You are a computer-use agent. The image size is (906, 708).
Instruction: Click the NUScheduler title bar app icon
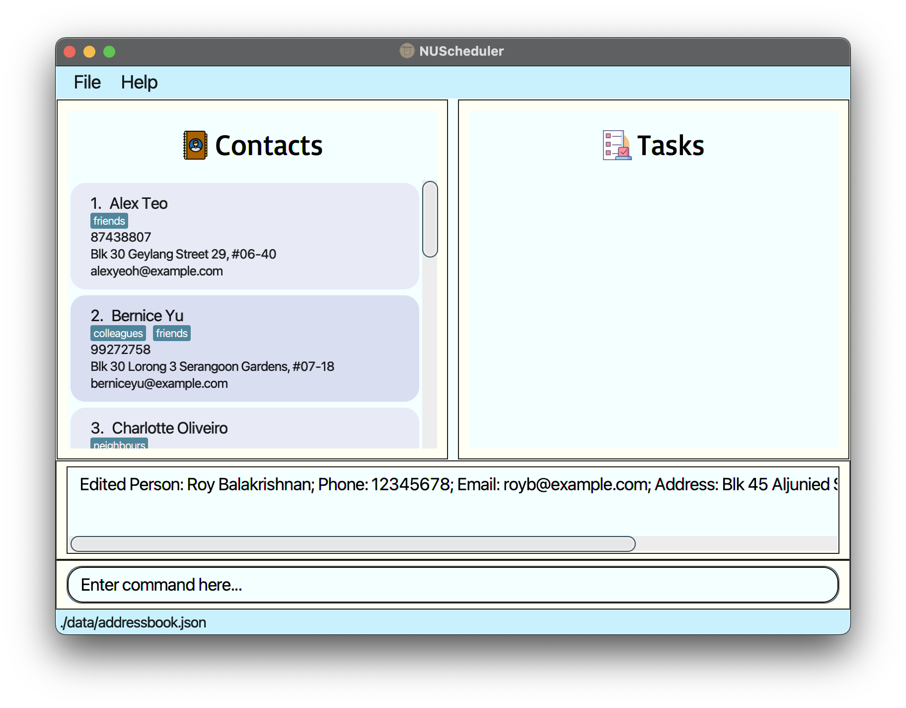pyautogui.click(x=407, y=51)
